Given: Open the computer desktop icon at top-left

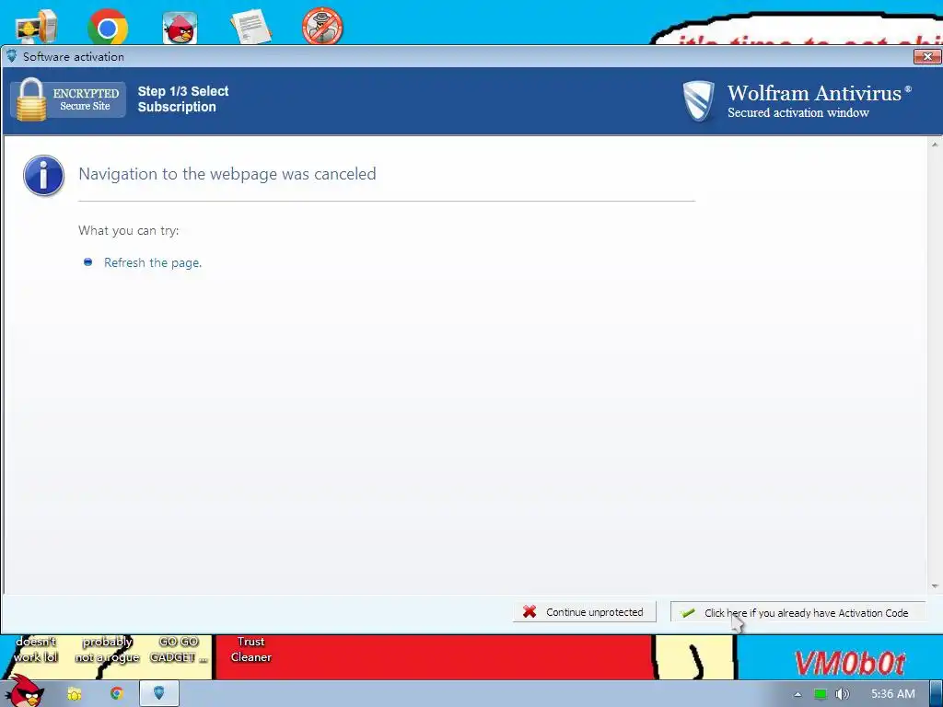Looking at the screenshot, I should [37, 27].
